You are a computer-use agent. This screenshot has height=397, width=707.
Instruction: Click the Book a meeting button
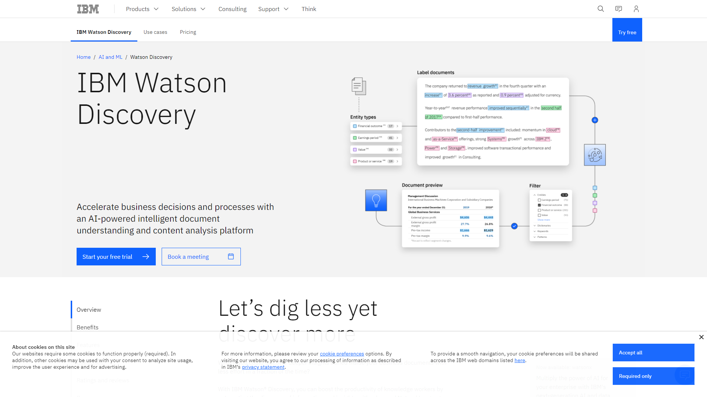[201, 257]
